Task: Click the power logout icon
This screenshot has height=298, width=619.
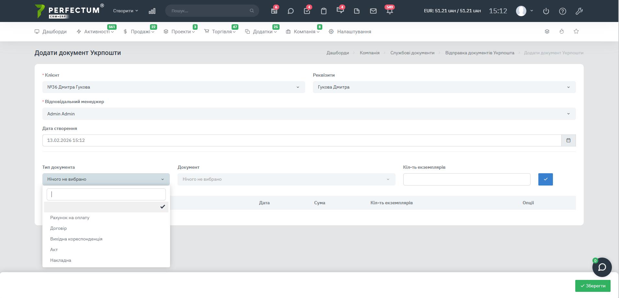Action: [546, 11]
